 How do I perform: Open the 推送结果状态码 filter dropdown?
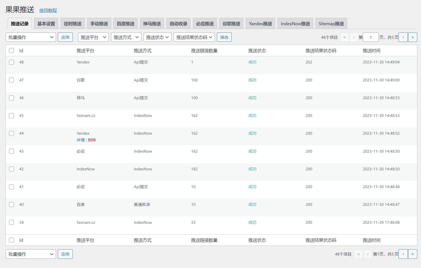[194, 37]
